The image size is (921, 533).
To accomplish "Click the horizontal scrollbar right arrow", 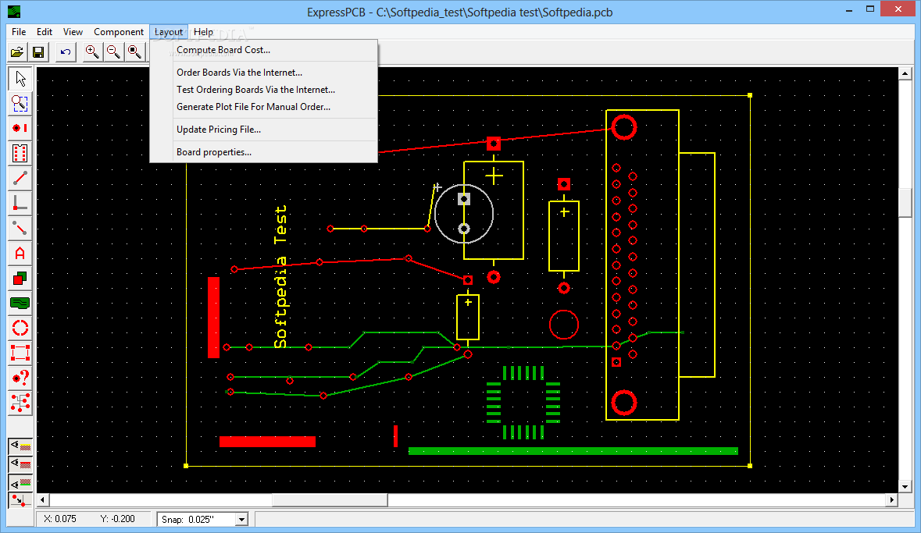I will (x=892, y=500).
